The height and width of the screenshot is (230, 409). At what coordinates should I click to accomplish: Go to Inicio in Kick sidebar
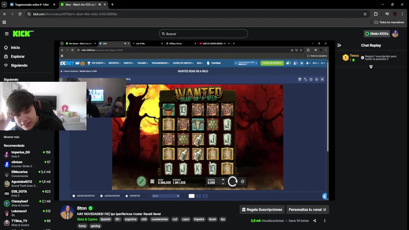pyautogui.click(x=15, y=48)
